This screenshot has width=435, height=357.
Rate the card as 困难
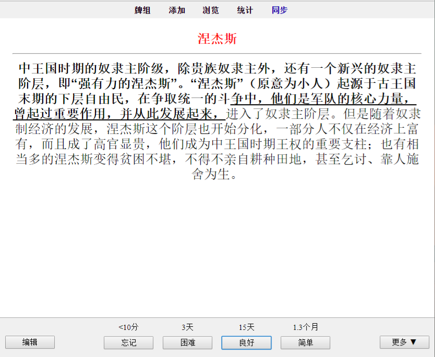pos(188,342)
